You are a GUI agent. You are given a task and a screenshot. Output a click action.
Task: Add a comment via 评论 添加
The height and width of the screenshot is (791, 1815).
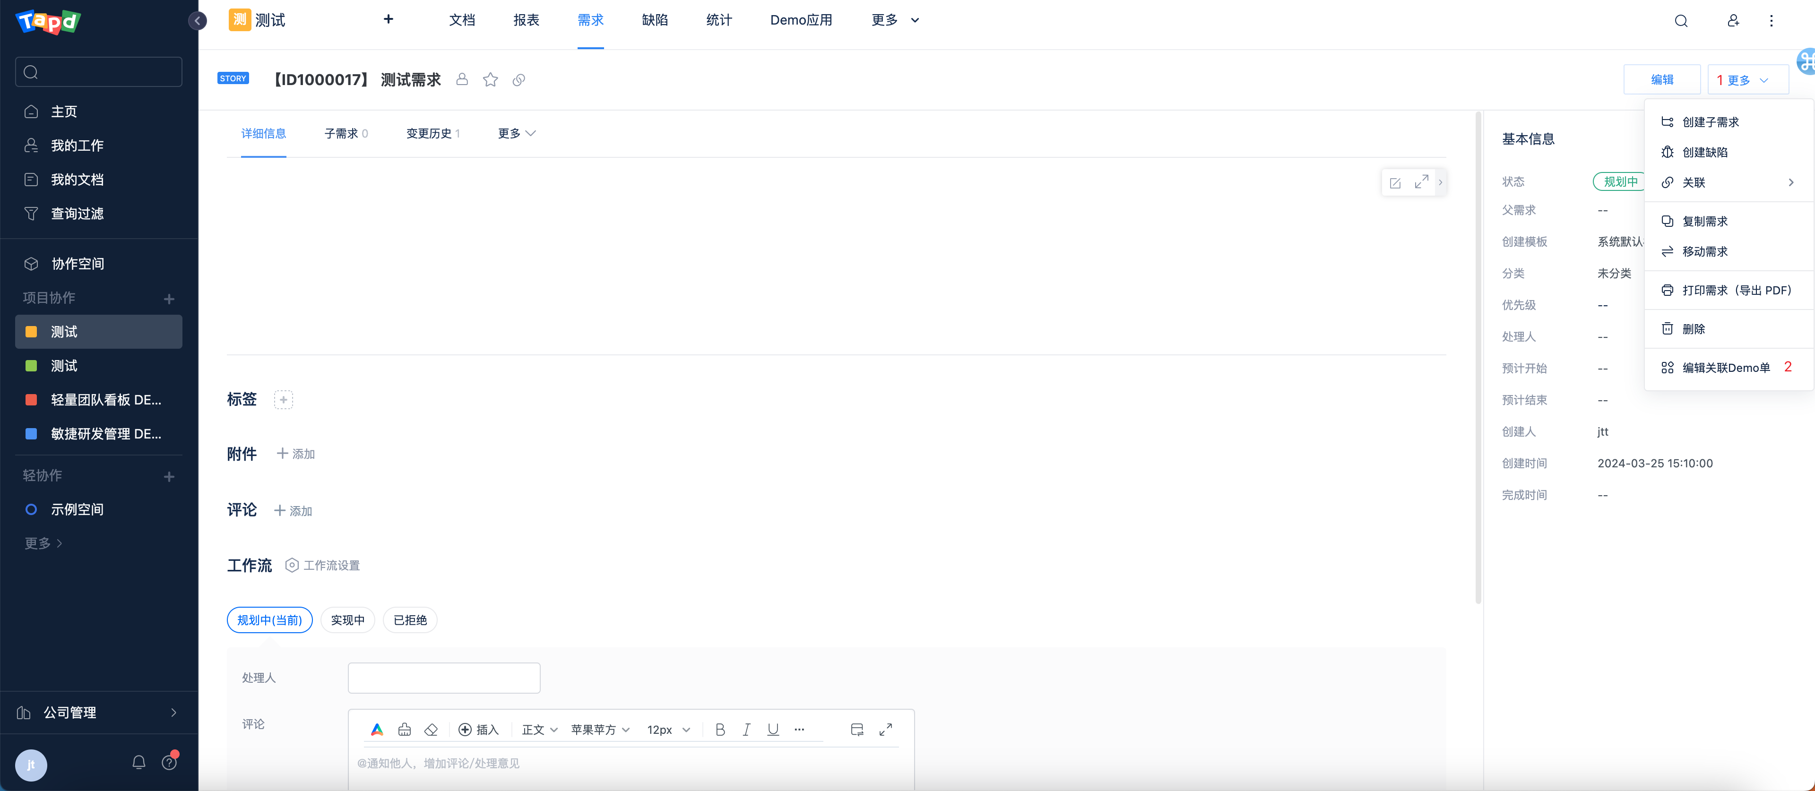pos(293,511)
